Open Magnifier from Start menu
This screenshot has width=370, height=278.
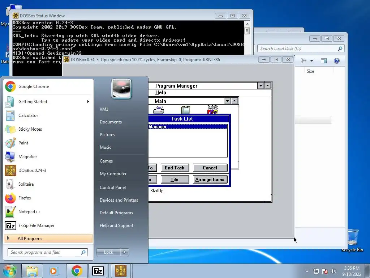tap(48, 156)
